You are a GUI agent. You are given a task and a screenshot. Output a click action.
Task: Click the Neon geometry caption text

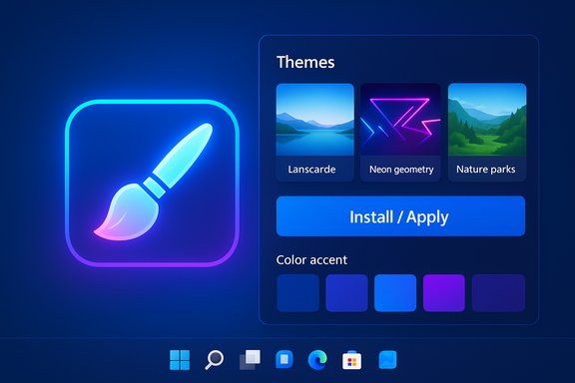coord(401,170)
